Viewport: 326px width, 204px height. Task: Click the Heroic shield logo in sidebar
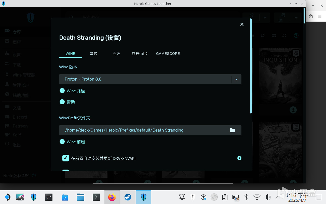(x=31, y=18)
